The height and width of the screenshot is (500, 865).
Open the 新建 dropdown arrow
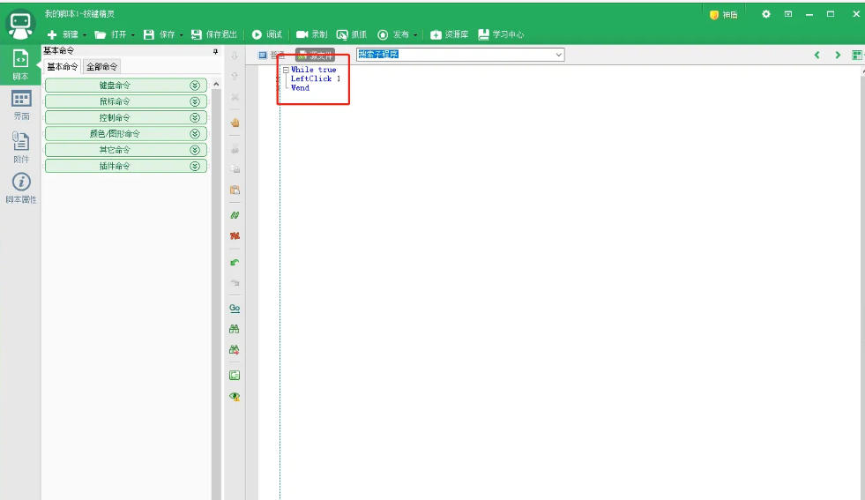[86, 34]
